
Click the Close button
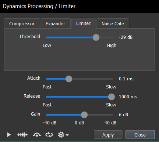coord(140,135)
